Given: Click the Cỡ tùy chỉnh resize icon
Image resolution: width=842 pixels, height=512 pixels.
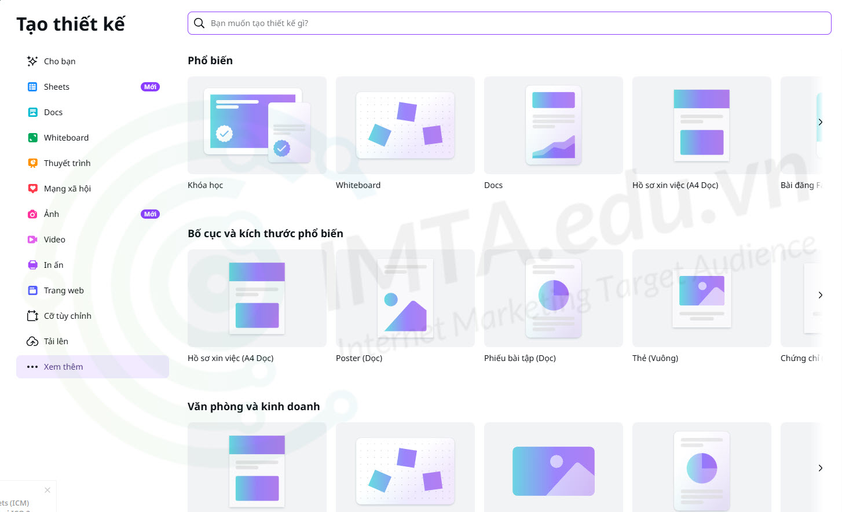Looking at the screenshot, I should point(32,316).
